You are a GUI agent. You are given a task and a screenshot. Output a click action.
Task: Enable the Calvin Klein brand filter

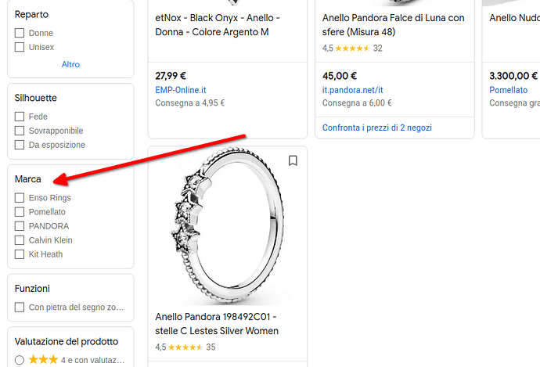tap(20, 240)
